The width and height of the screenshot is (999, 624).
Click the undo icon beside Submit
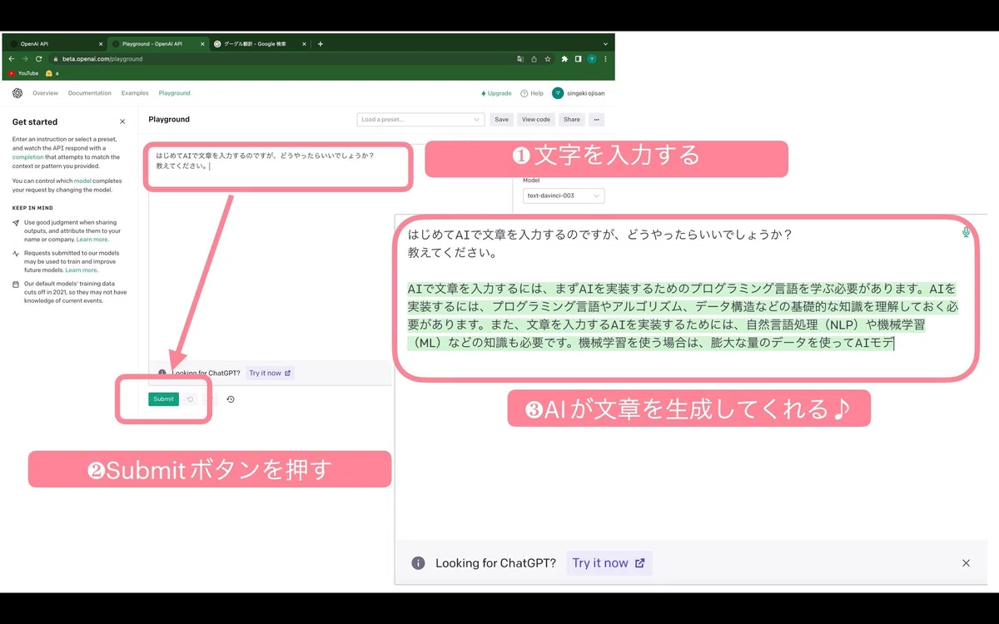click(x=190, y=399)
